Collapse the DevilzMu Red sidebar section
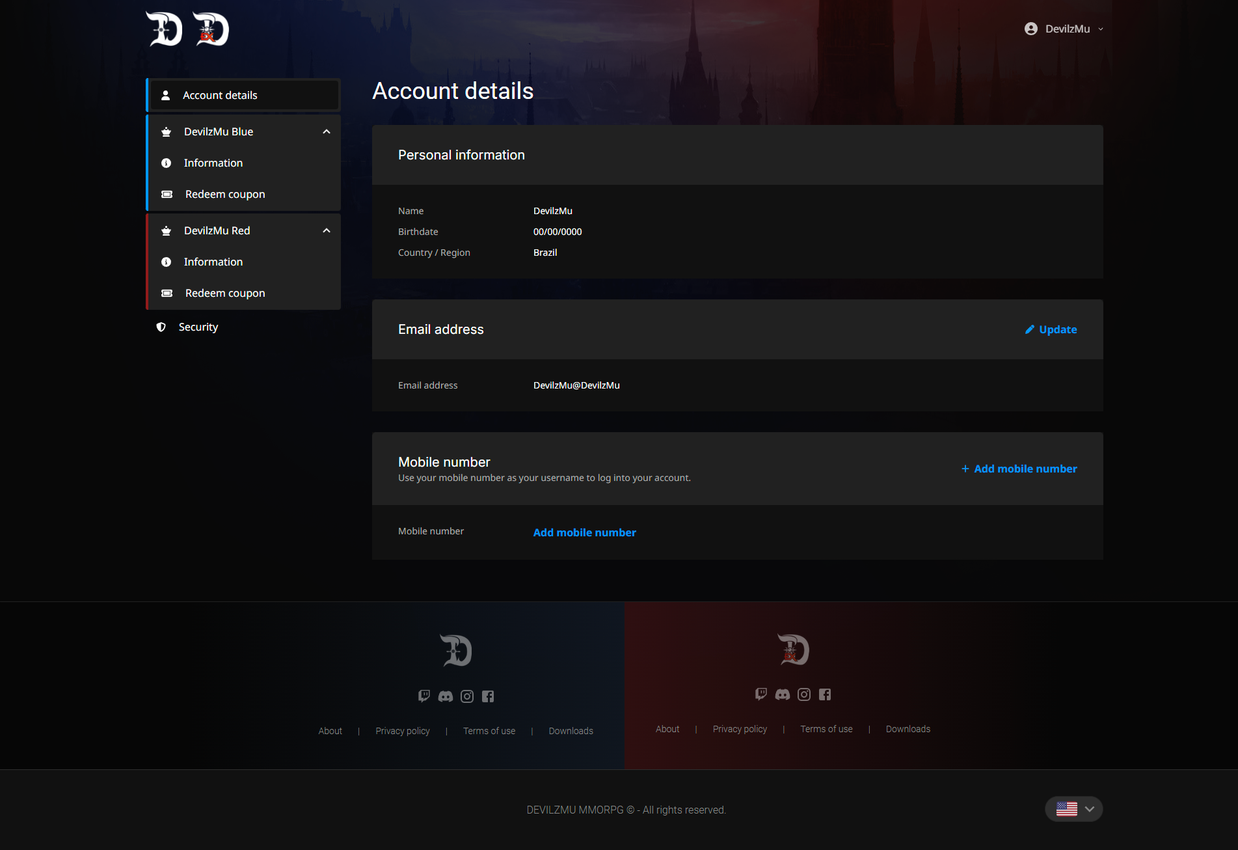The image size is (1238, 850). 327,230
